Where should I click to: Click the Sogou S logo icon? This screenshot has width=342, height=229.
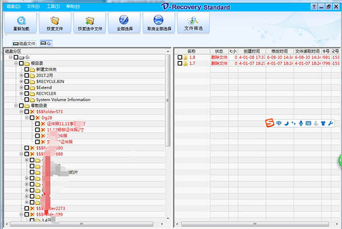270,123
